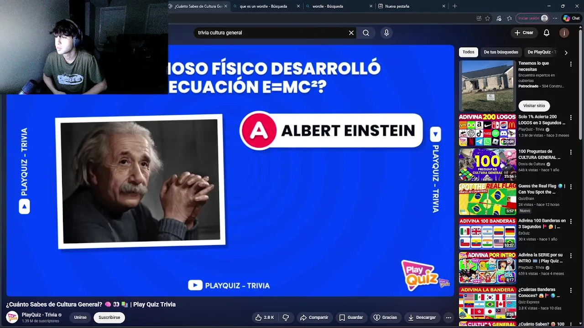Open 'Adivina la Bandera' thumbnail
584x328 pixels.
coord(487,302)
